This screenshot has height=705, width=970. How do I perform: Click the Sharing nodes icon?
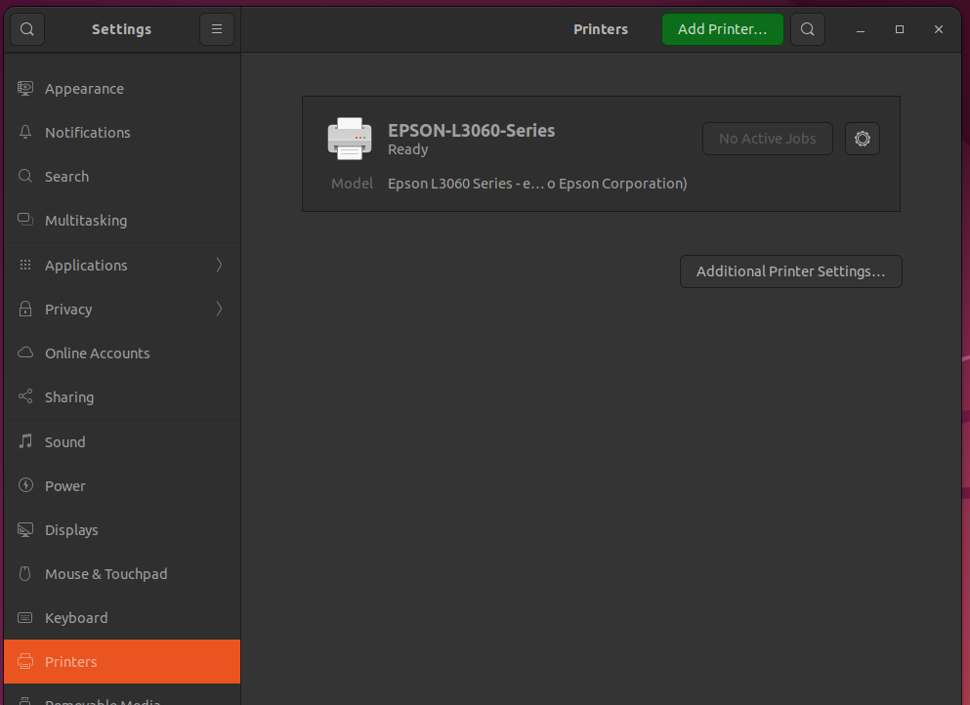[25, 396]
